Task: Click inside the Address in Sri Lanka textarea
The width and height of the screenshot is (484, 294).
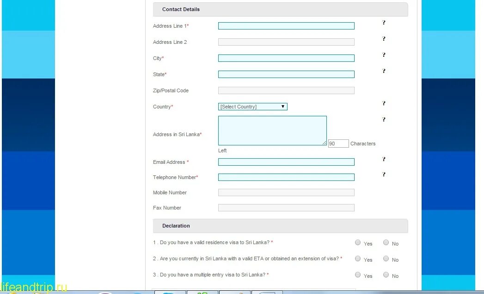Action: pos(272,130)
